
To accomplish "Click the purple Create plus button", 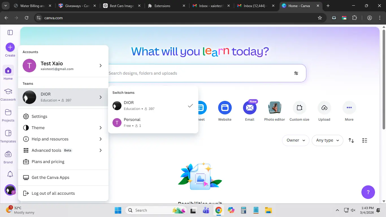I will (10, 47).
